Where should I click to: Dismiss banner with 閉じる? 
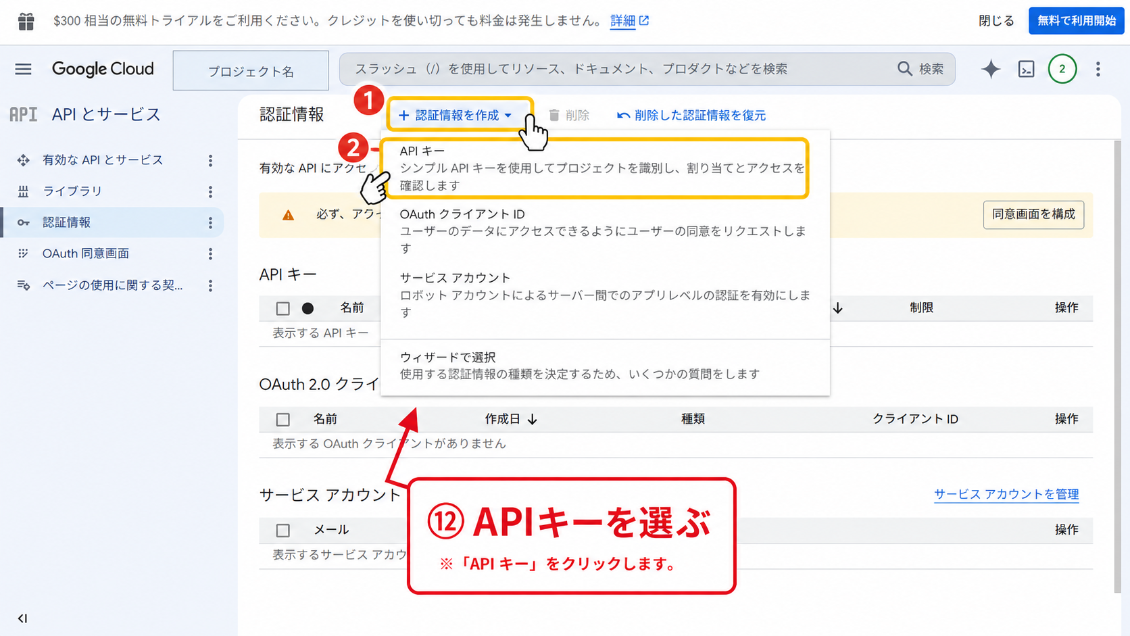pyautogui.click(x=996, y=21)
